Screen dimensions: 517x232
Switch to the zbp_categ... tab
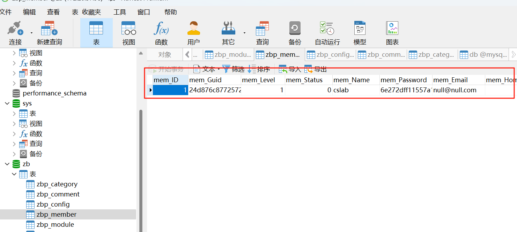pos(432,55)
